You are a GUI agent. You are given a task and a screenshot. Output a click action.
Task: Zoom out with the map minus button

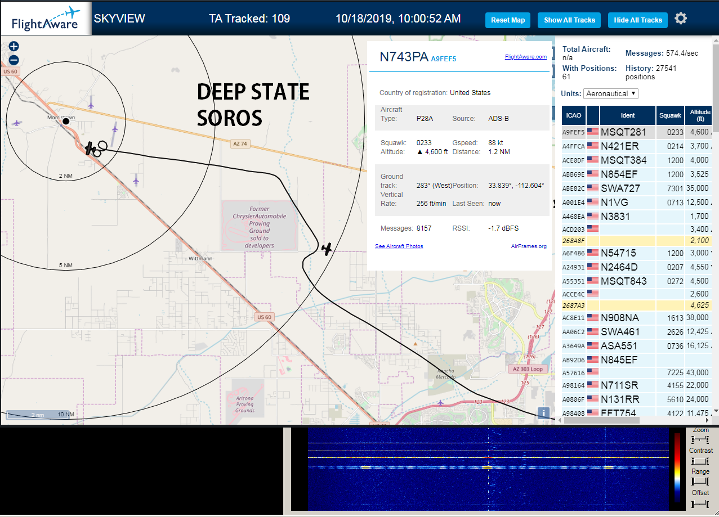click(14, 60)
